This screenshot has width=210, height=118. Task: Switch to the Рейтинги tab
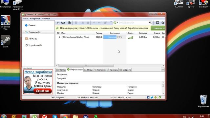coord(100,70)
